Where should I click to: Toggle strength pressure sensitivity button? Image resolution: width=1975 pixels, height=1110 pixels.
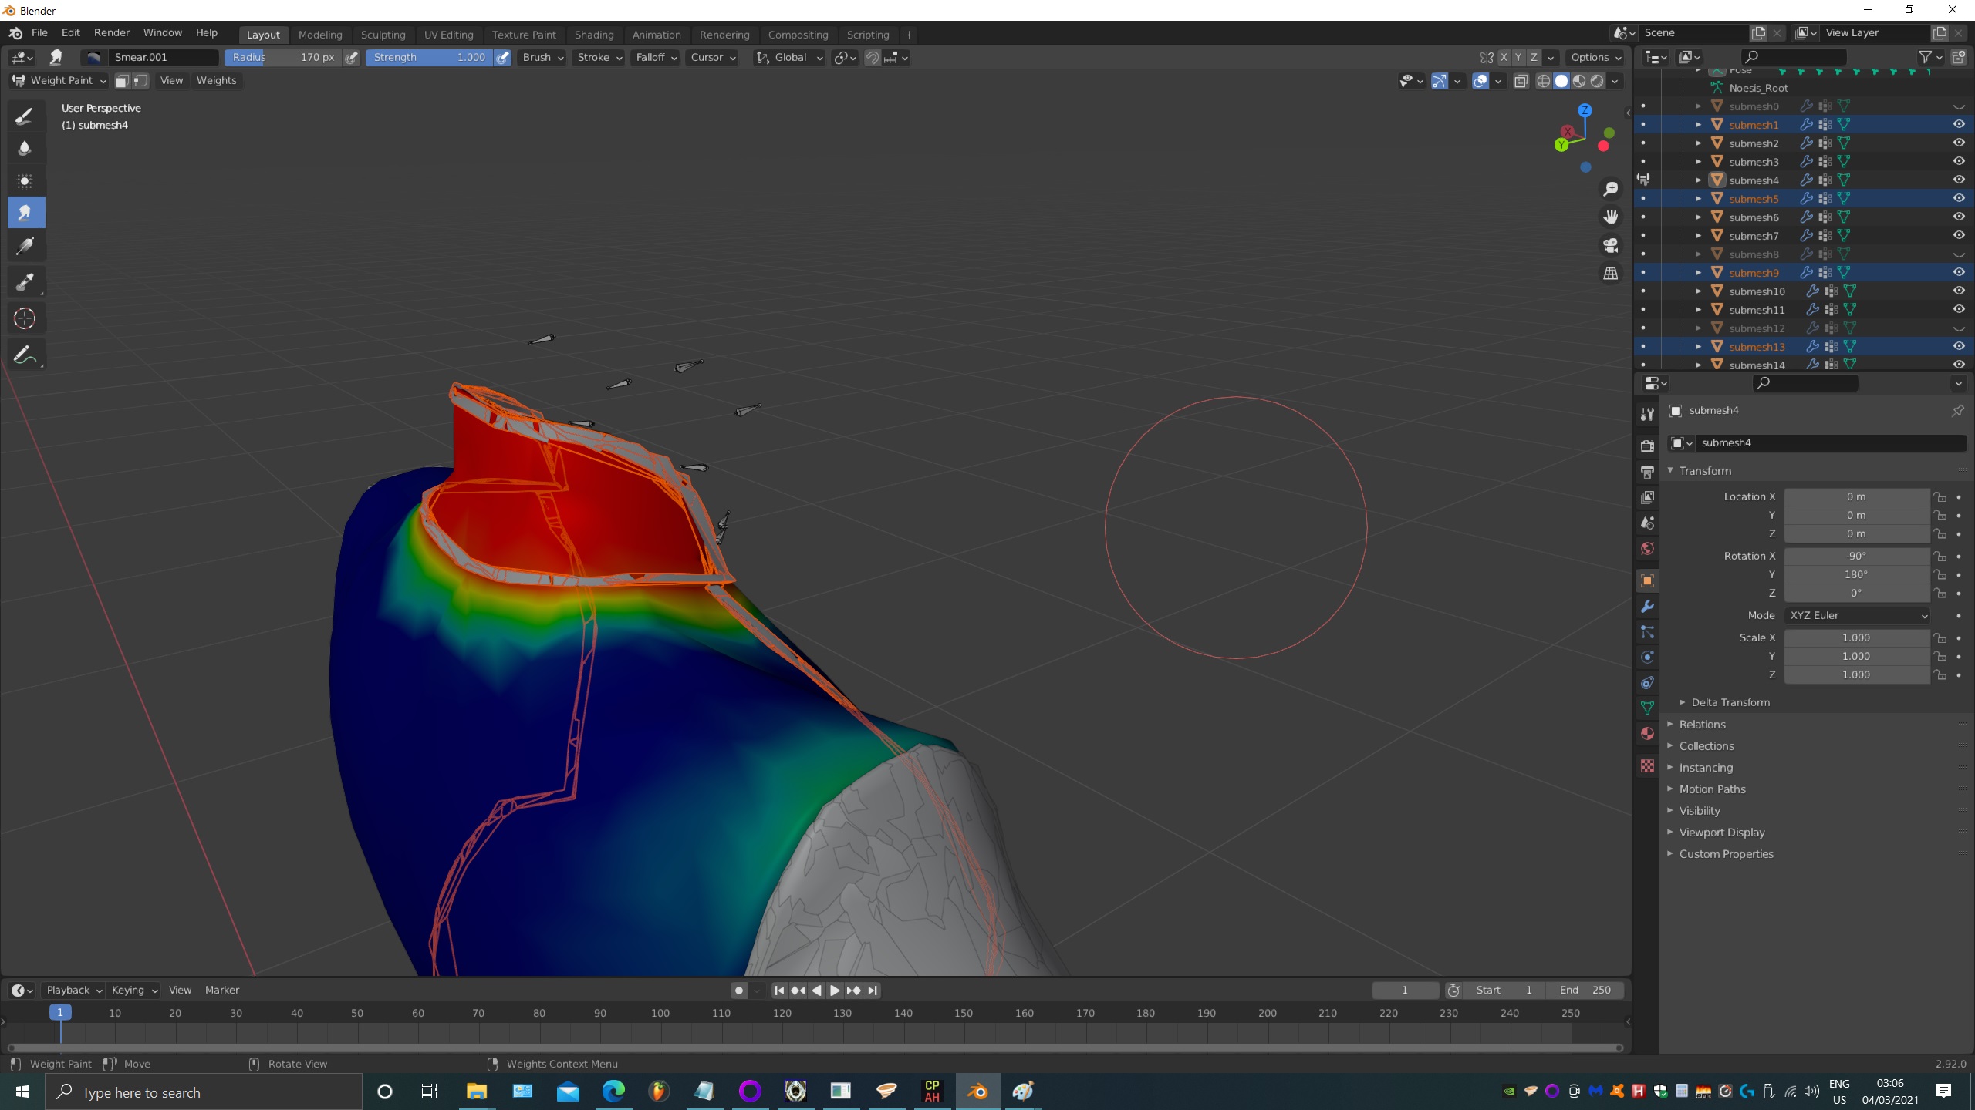tap(503, 57)
